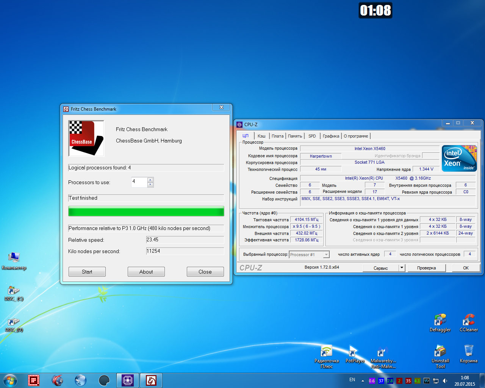Screen dimensions: 485x388
Task: Click the Start button in Fritz Benchmark
Action: click(87, 272)
